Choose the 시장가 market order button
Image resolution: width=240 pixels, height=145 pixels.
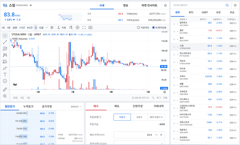point(139,117)
